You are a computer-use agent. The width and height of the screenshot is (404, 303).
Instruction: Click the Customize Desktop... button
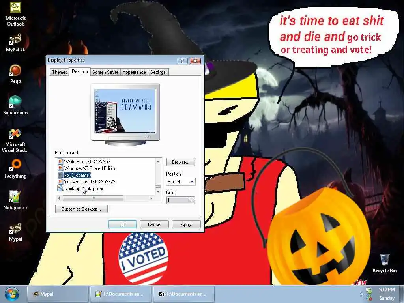pos(81,209)
